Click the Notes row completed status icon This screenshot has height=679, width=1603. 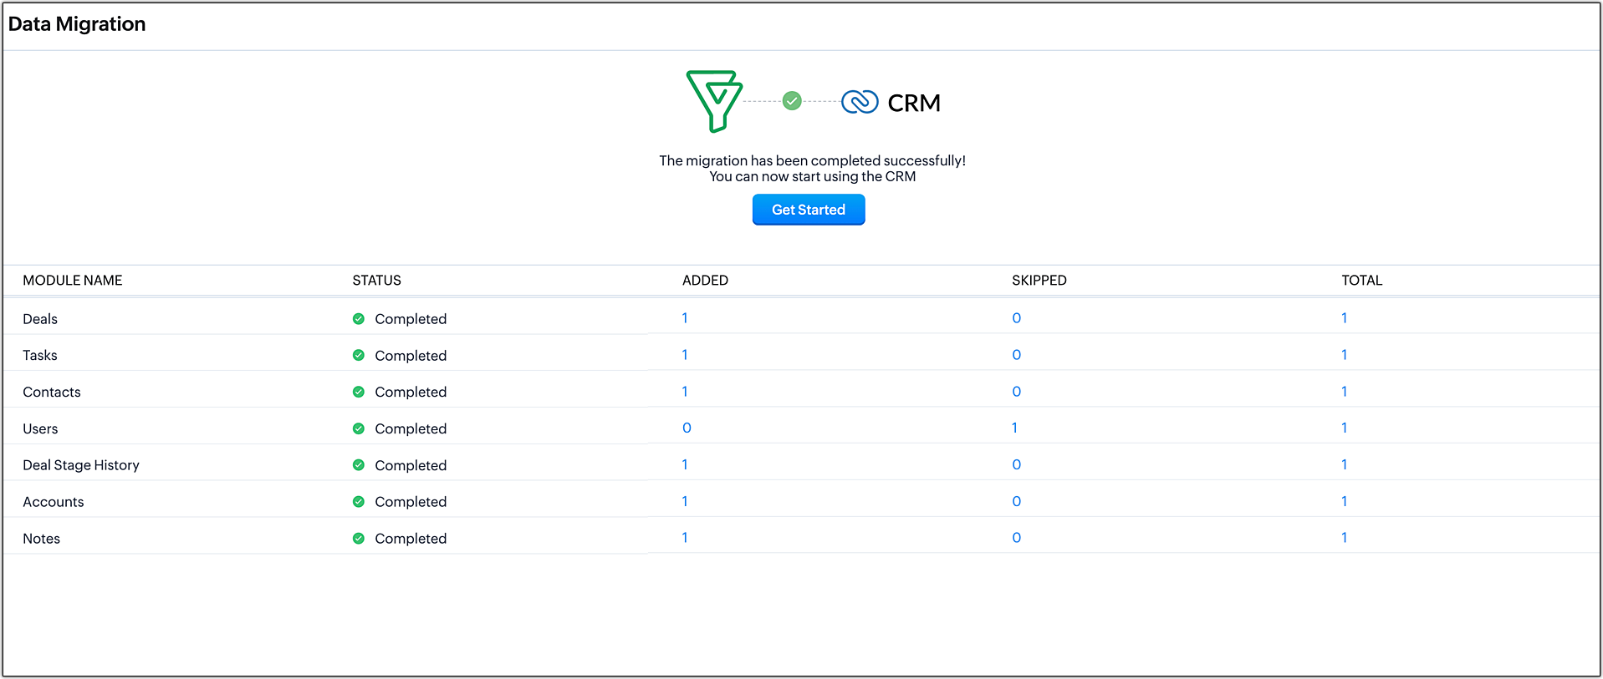coord(359,539)
